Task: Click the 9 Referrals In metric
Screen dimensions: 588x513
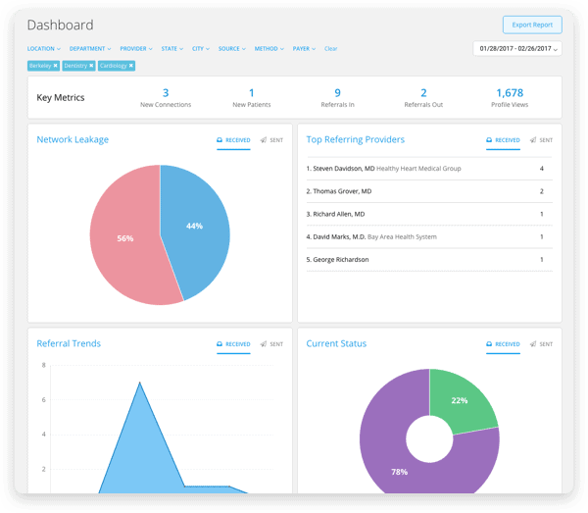Action: click(337, 97)
